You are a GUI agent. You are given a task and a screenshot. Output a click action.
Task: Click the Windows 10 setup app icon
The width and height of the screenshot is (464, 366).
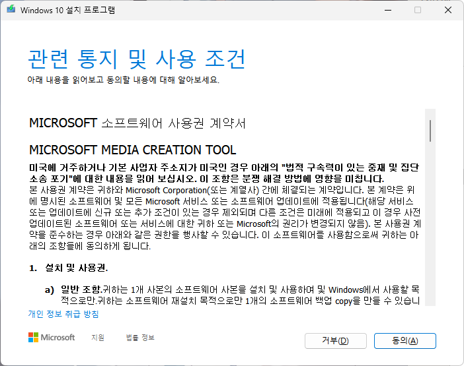click(x=11, y=9)
